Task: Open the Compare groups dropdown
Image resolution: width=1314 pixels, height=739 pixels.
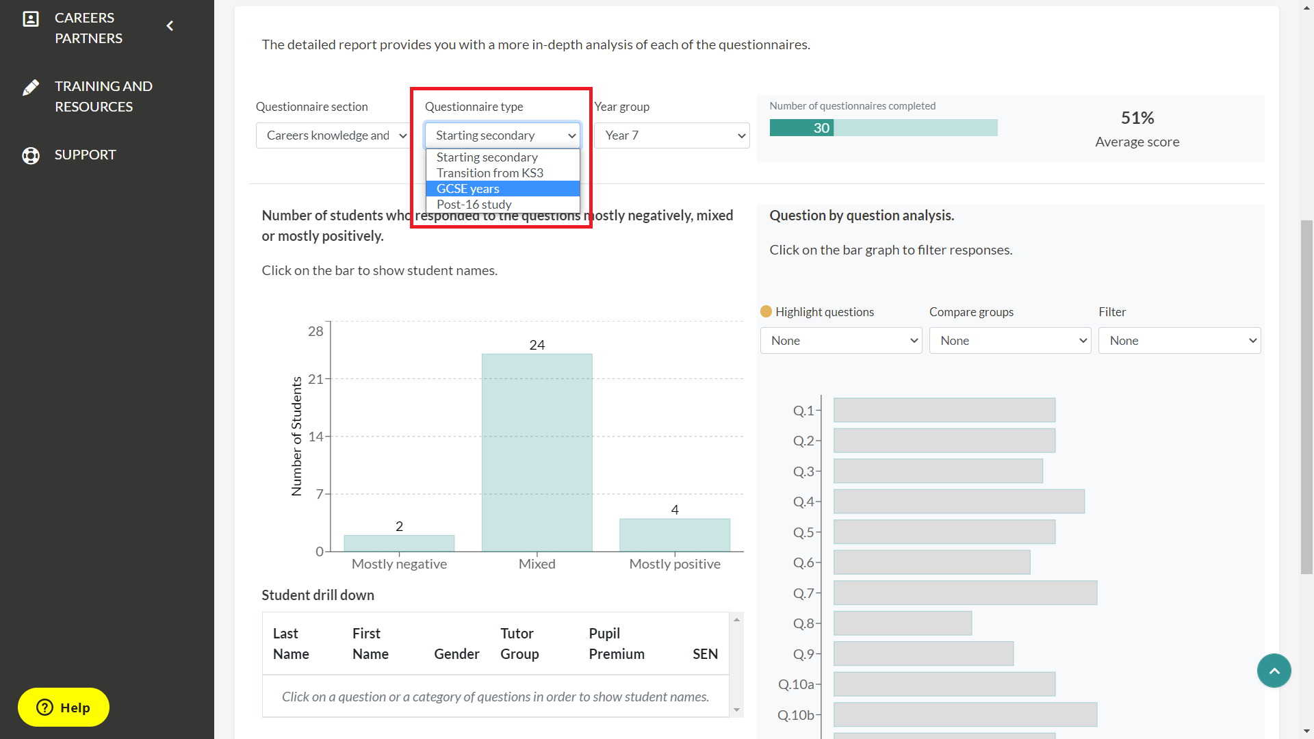Action: pyautogui.click(x=1010, y=341)
